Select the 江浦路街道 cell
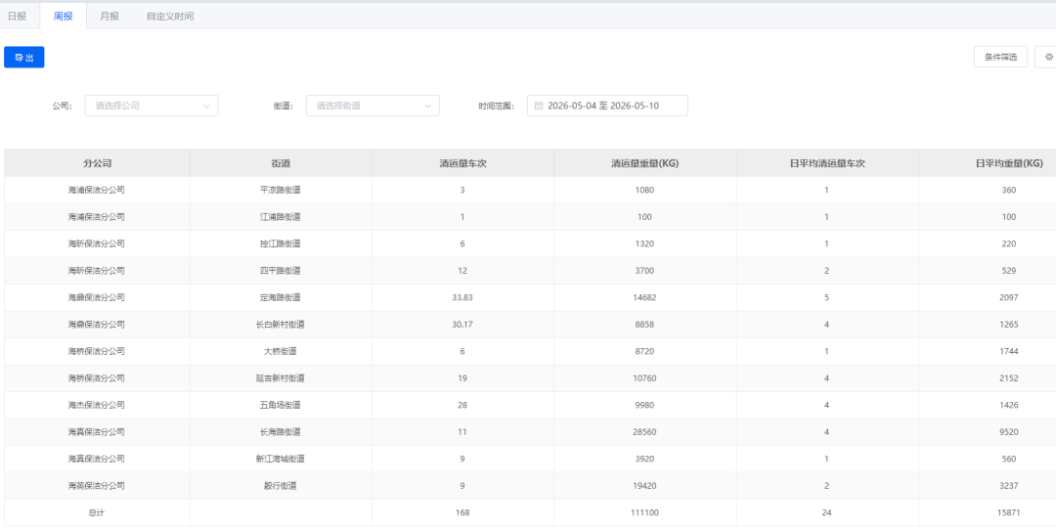 pos(282,217)
